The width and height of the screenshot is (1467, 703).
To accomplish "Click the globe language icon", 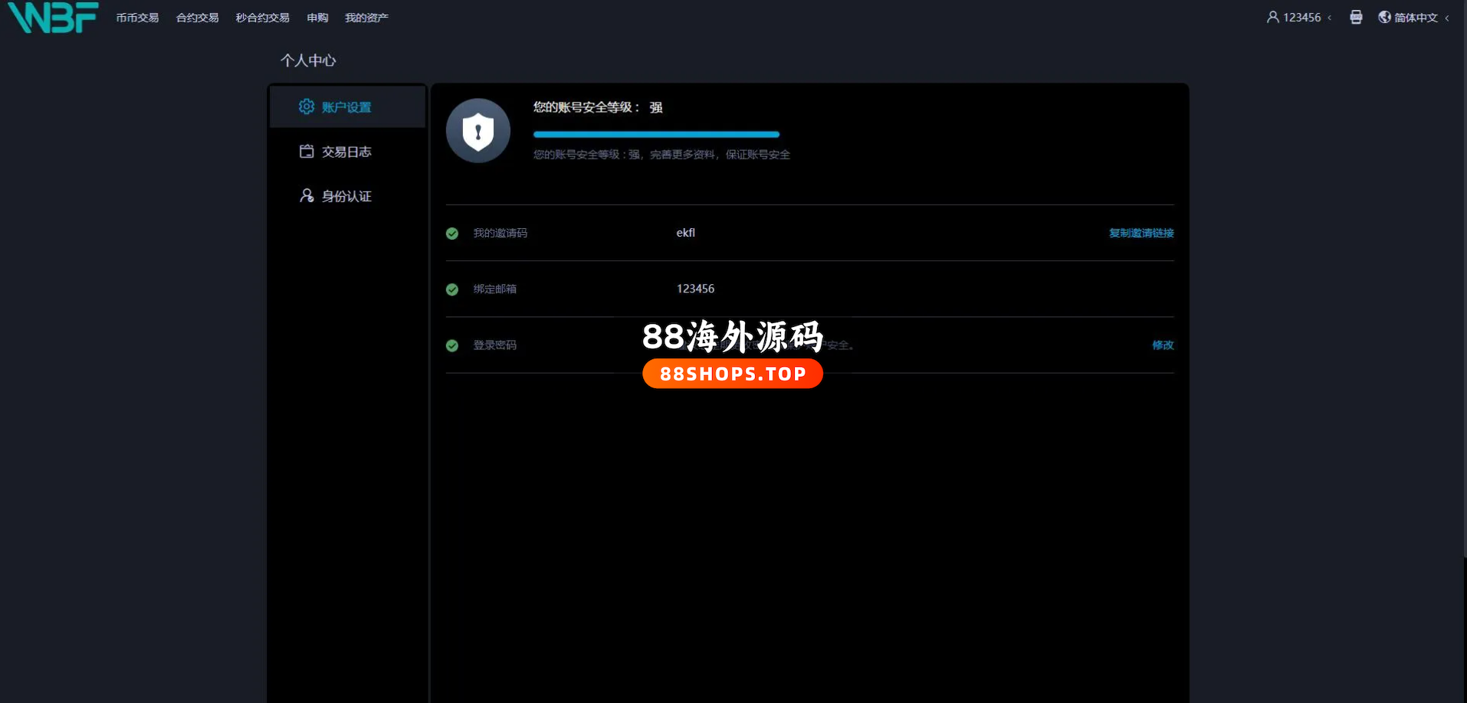I will point(1384,17).
